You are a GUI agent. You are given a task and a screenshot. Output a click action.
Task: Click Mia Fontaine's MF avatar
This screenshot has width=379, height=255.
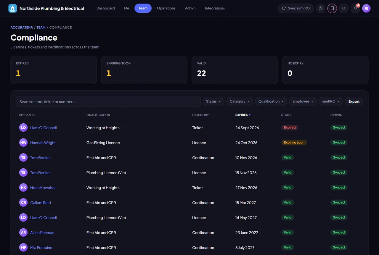[23, 248]
